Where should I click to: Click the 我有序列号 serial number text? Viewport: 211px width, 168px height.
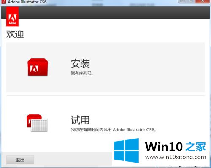coord(82,73)
